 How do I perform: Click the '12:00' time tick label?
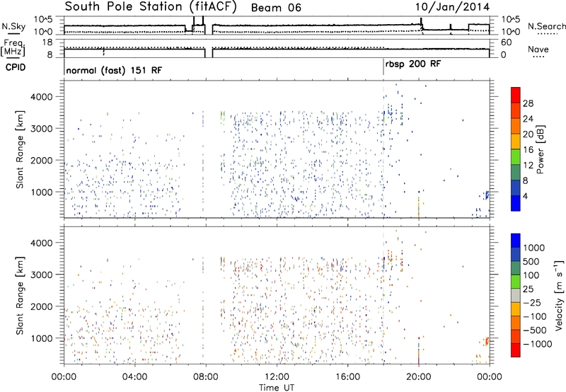tap(277, 377)
